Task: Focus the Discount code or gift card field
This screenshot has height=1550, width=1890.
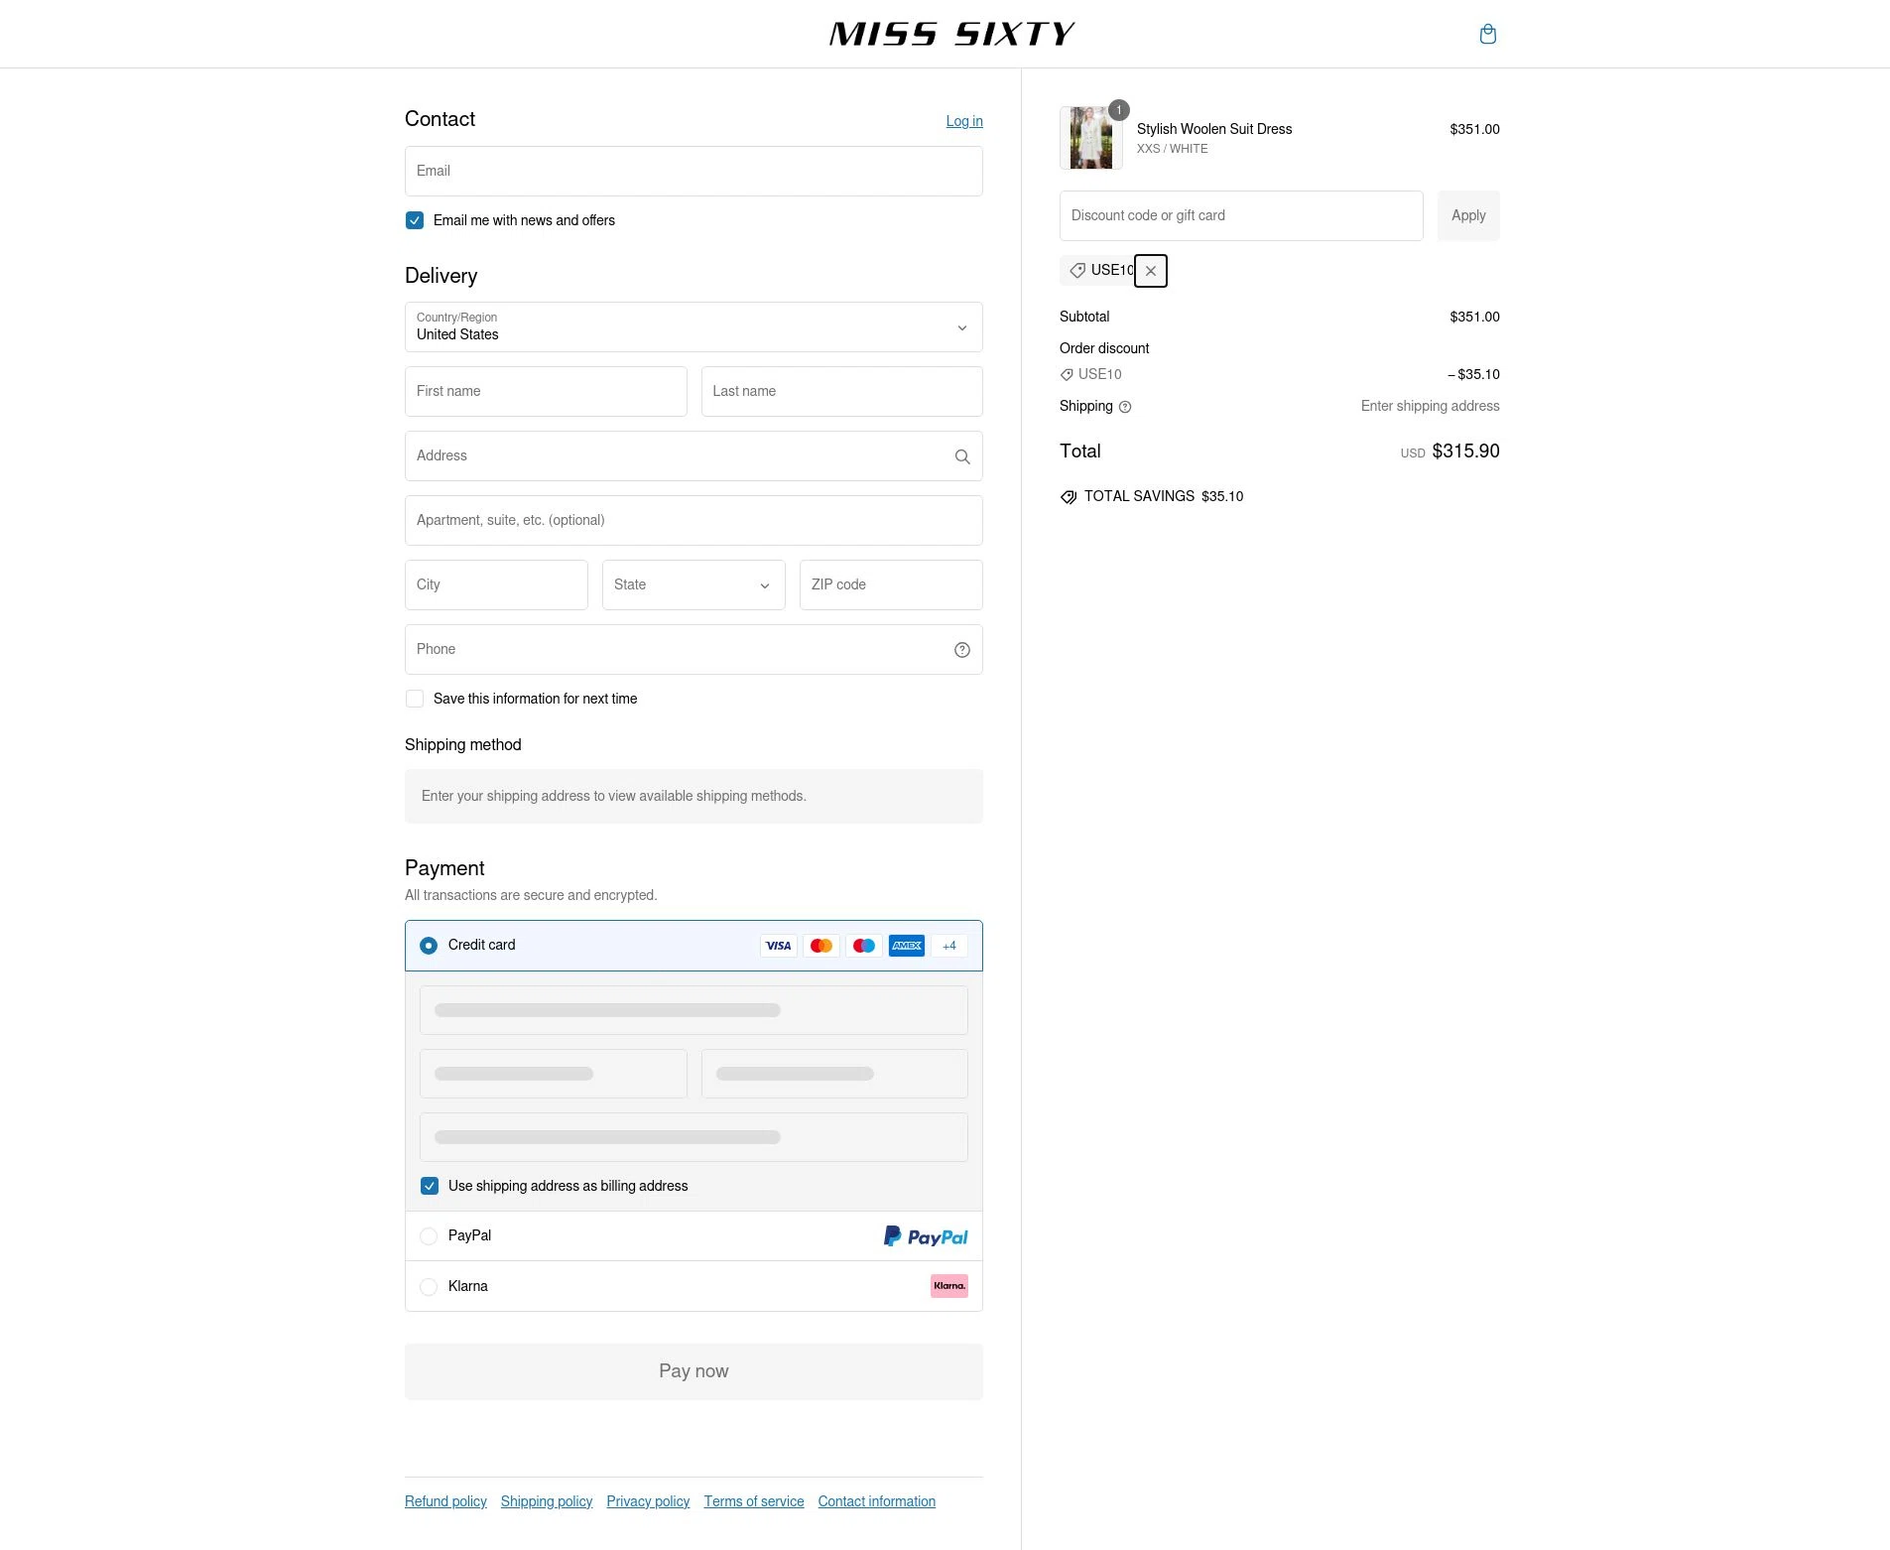Action: click(x=1241, y=215)
